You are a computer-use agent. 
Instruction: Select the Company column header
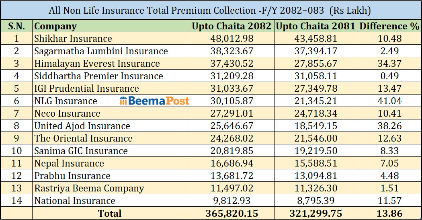pyautogui.click(x=55, y=27)
